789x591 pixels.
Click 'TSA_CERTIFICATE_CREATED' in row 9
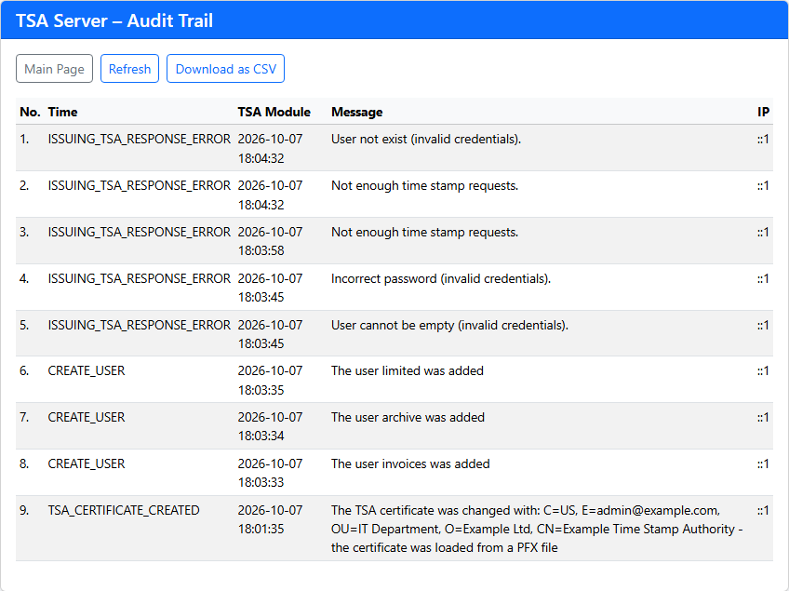point(124,510)
